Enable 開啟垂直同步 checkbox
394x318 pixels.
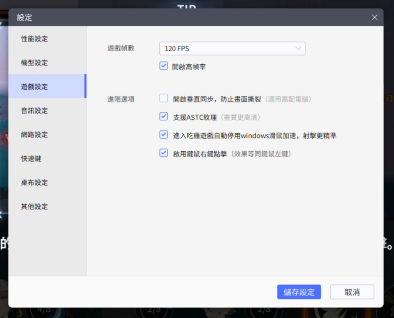pyautogui.click(x=164, y=98)
